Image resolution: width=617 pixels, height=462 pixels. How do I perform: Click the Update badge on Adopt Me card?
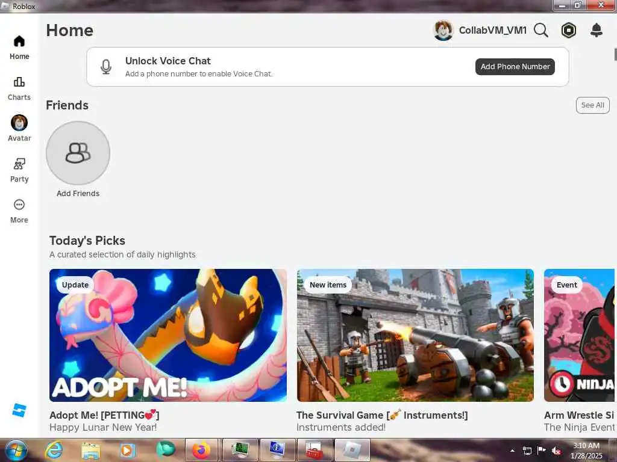75,285
